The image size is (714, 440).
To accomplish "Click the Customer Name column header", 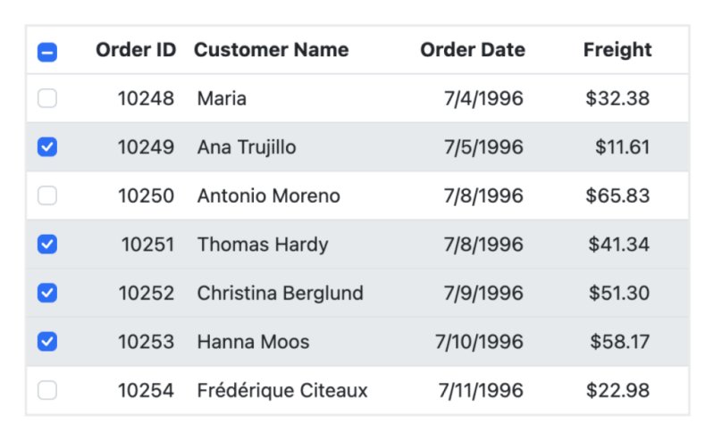I will click(x=271, y=50).
